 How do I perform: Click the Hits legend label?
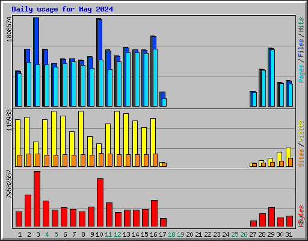pyautogui.click(x=301, y=25)
